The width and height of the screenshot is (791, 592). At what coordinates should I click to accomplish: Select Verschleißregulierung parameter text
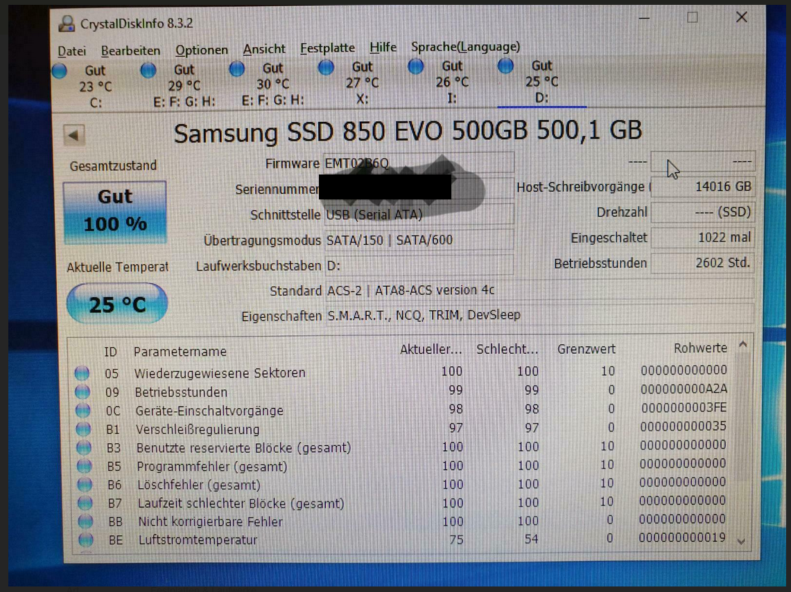coord(198,429)
